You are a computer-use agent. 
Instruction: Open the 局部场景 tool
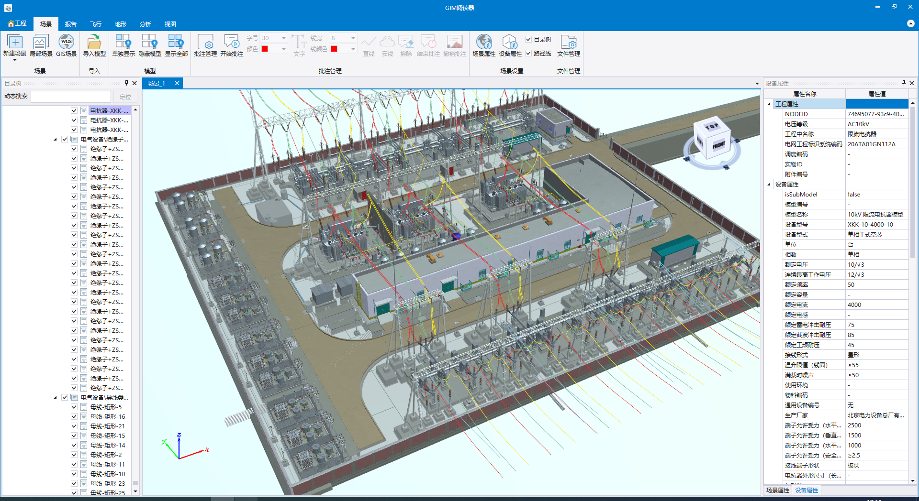(41, 46)
